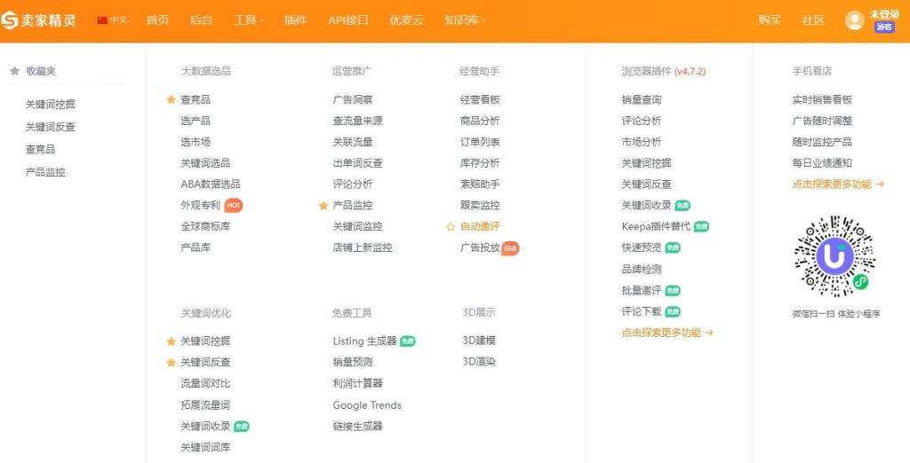Open 关键词挖掘 in the 收藏夹 sidebar

coord(50,105)
